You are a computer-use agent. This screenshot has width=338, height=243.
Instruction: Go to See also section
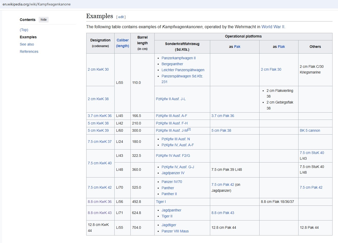point(27,44)
